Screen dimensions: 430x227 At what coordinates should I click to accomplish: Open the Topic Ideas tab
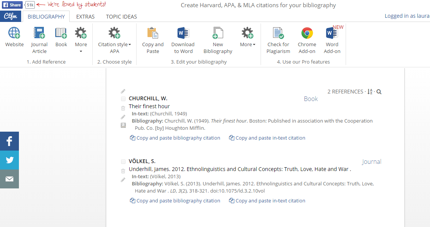[x=121, y=17]
